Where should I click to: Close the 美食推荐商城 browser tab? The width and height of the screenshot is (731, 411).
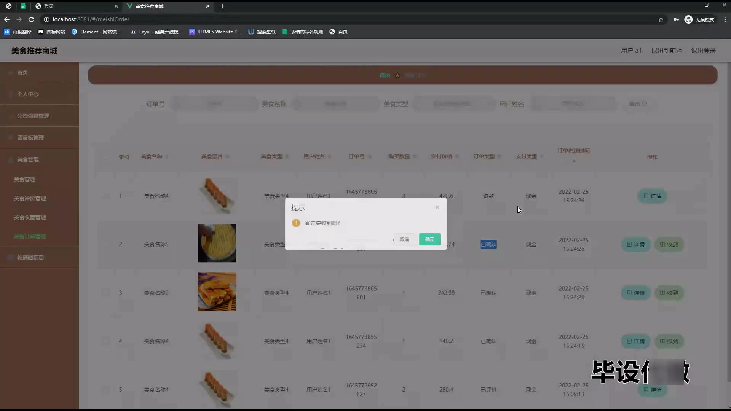(207, 6)
